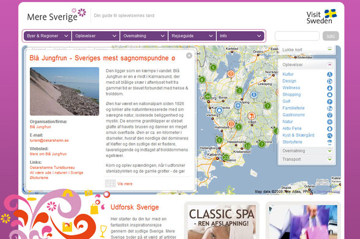The height and width of the screenshot is (239, 360).
Task: Click blue Kultur pin near Linköping
Action: (253, 95)
